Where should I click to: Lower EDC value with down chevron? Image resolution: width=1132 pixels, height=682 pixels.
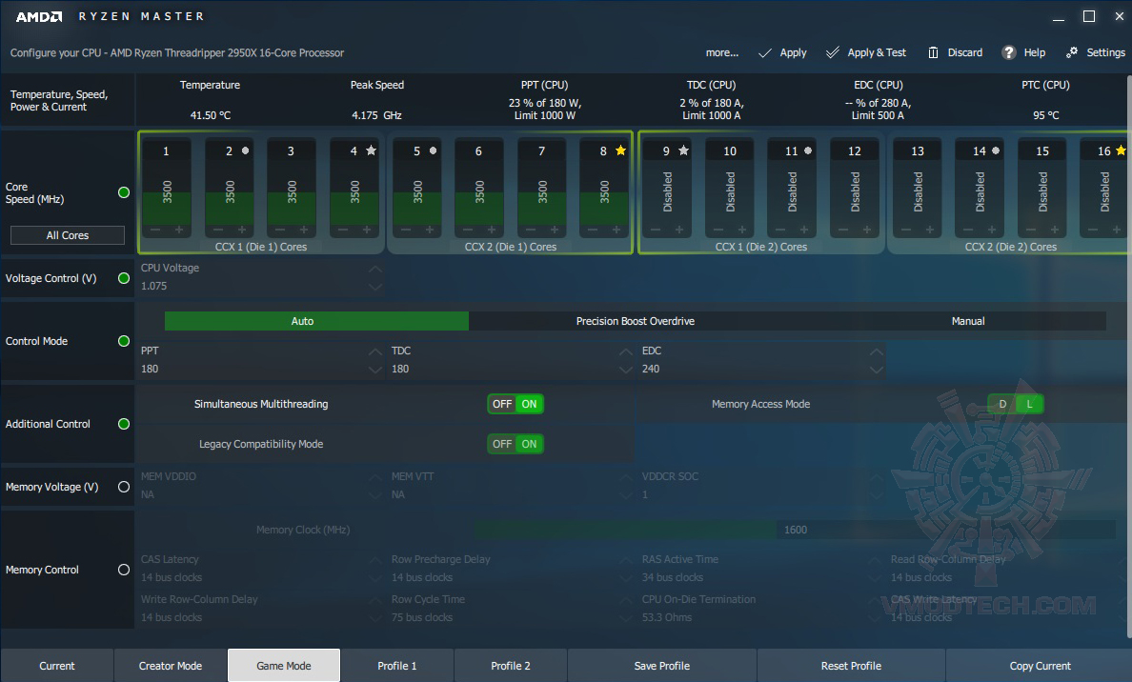coord(877,370)
